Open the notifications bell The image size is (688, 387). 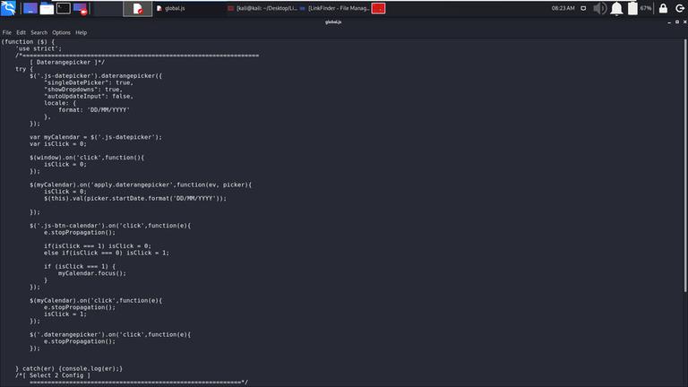(616, 8)
